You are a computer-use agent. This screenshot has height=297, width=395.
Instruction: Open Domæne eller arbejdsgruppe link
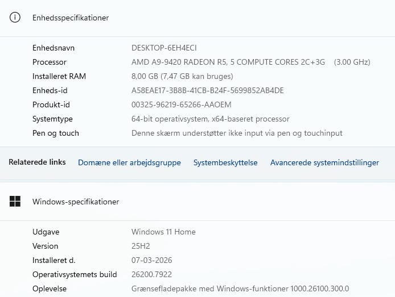tap(129, 163)
